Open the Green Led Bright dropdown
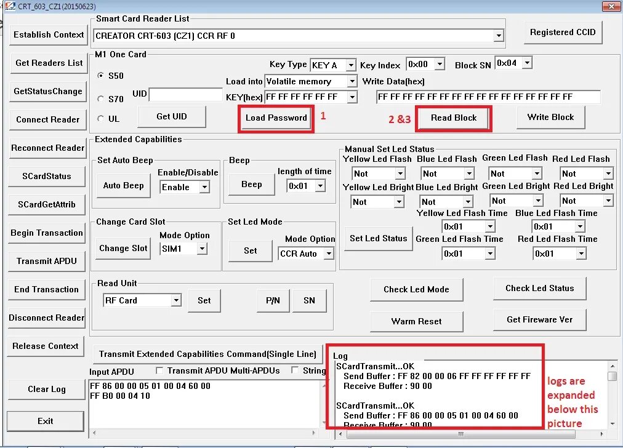Screen dimensions: 623x448 point(537,201)
